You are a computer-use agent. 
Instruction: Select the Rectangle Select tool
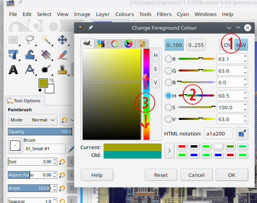pyautogui.click(x=14, y=40)
